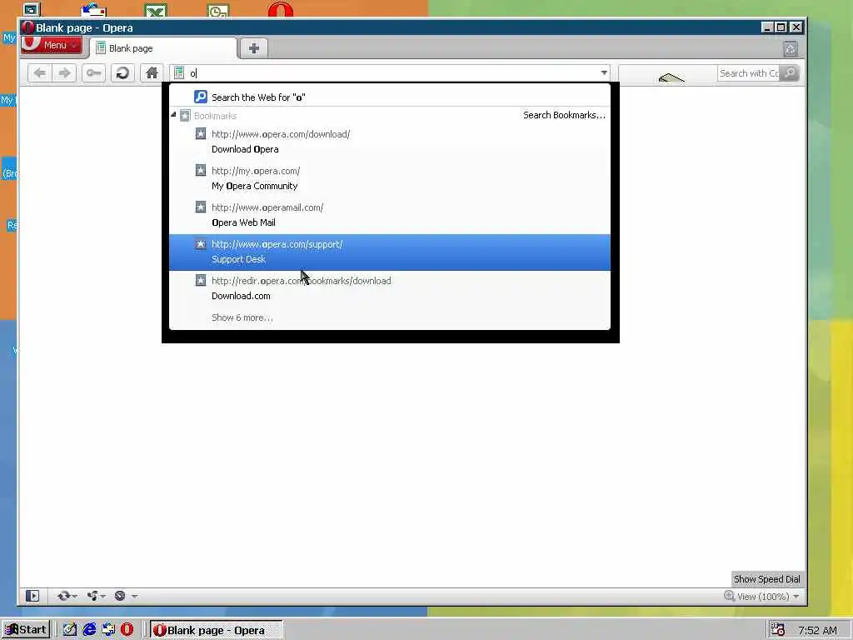Maximize the Opera window
853x640 pixels.
[x=781, y=27]
